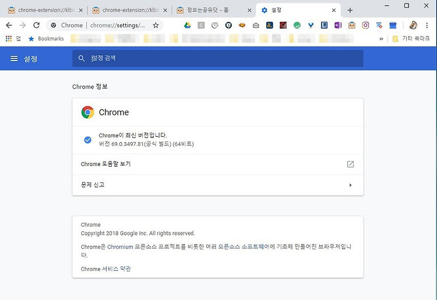Follow the 오픈소스 소프트웨어 link
The height and width of the screenshot is (300, 437).
(244, 246)
